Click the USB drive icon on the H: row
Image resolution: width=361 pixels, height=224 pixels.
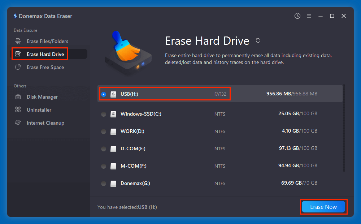tap(114, 94)
